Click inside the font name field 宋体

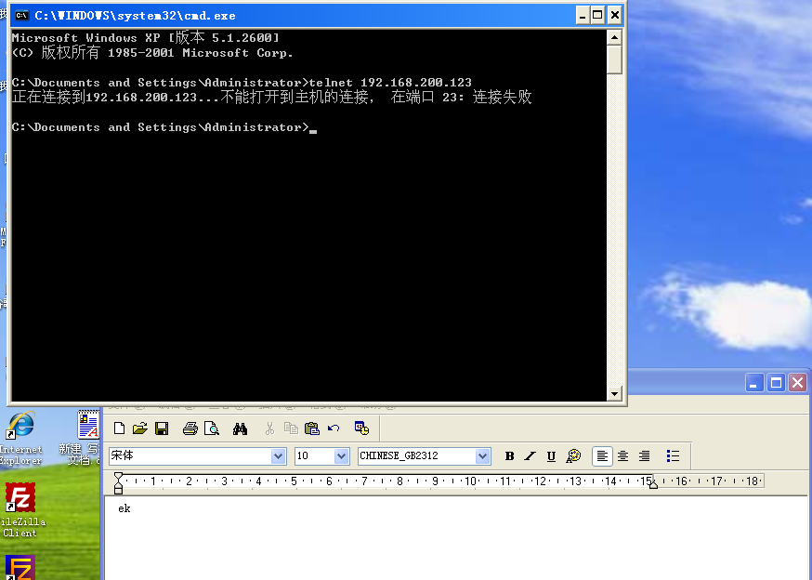(x=190, y=456)
